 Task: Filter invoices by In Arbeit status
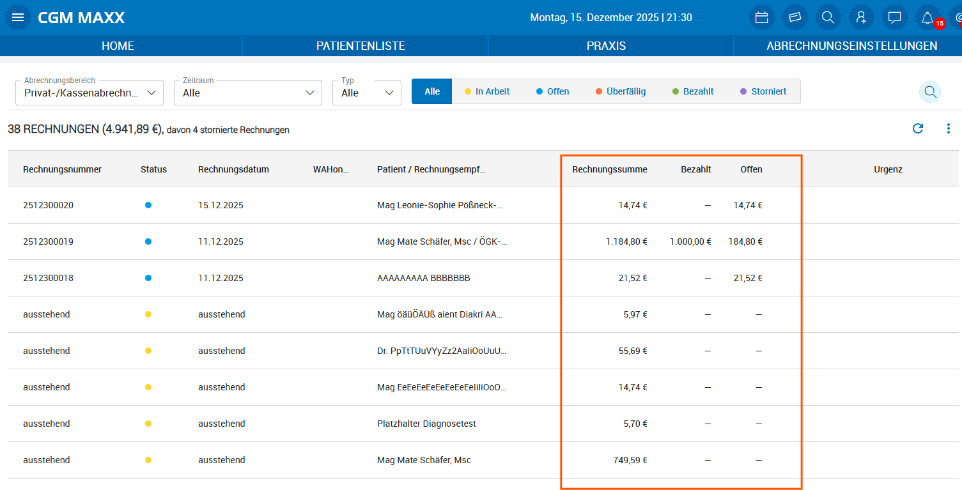tap(486, 91)
